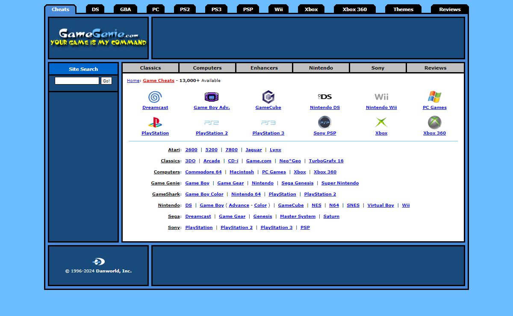Open the Super Nintendo Game Genie link
Image resolution: width=513 pixels, height=316 pixels.
tap(340, 183)
